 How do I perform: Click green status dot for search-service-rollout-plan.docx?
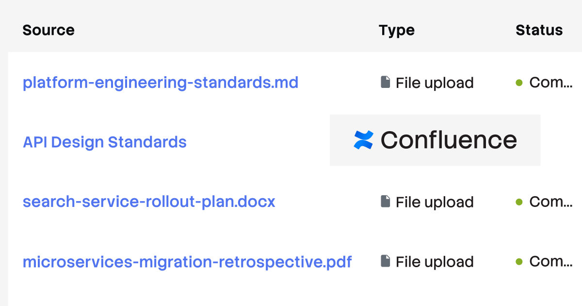point(519,202)
